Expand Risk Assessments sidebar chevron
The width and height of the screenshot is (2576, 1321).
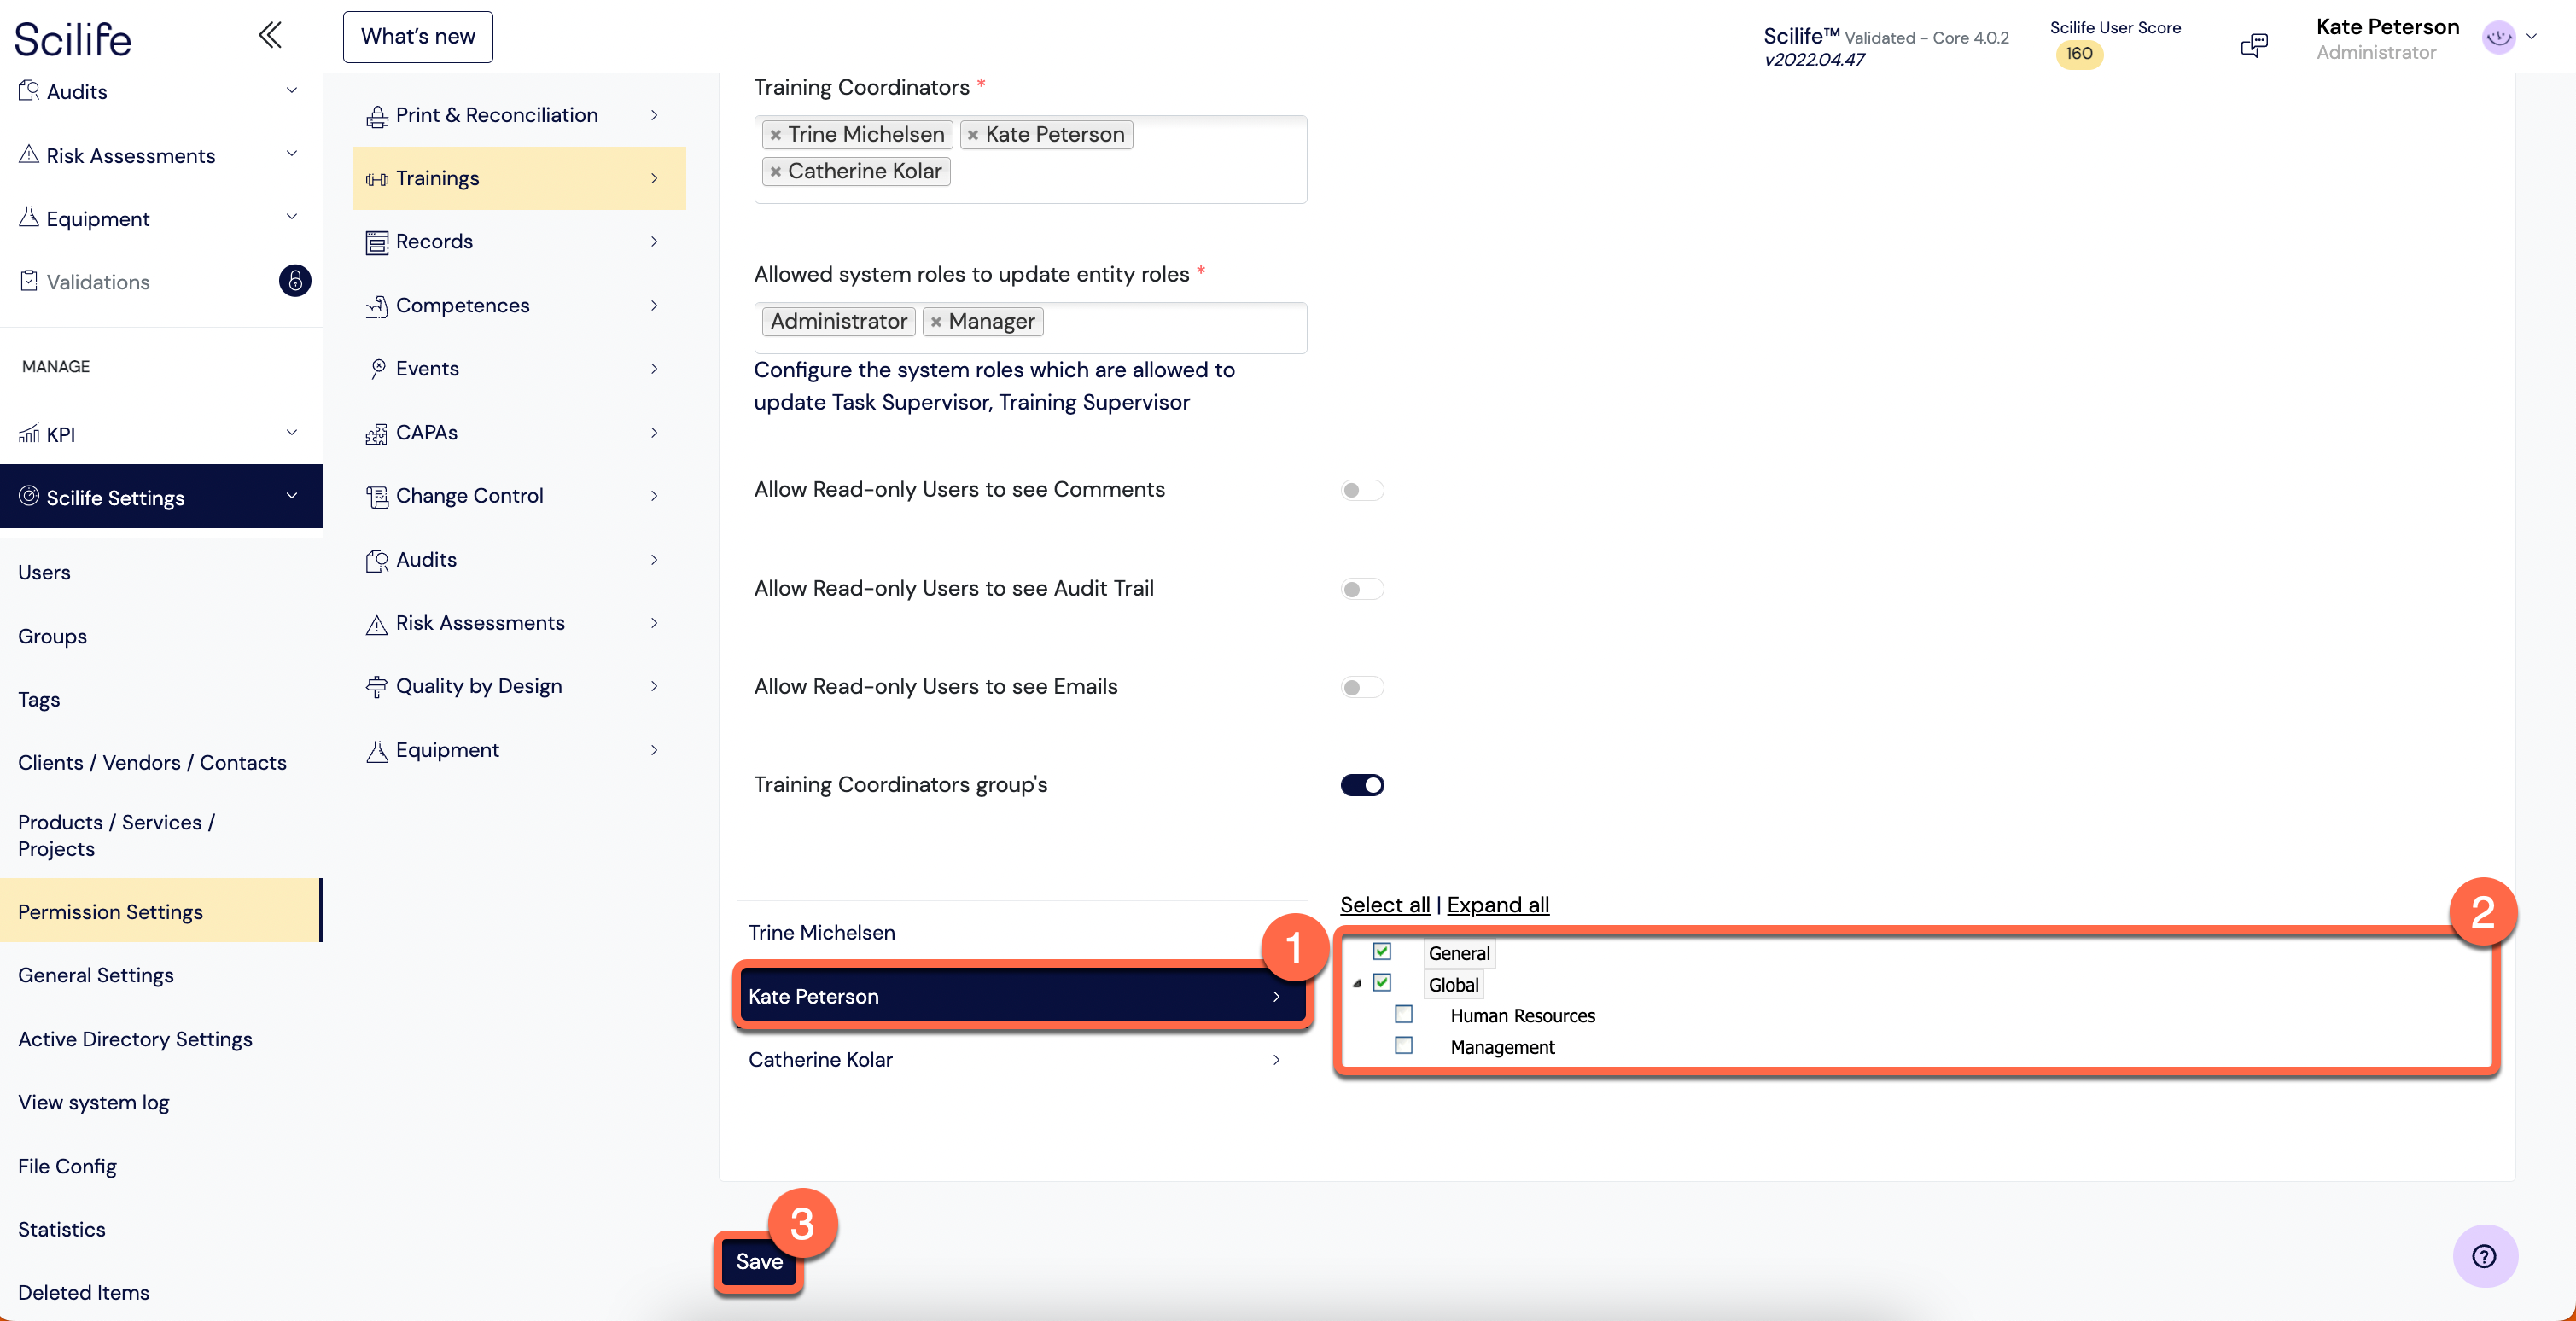[291, 153]
